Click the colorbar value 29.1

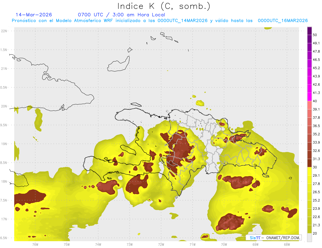pos(317,175)
